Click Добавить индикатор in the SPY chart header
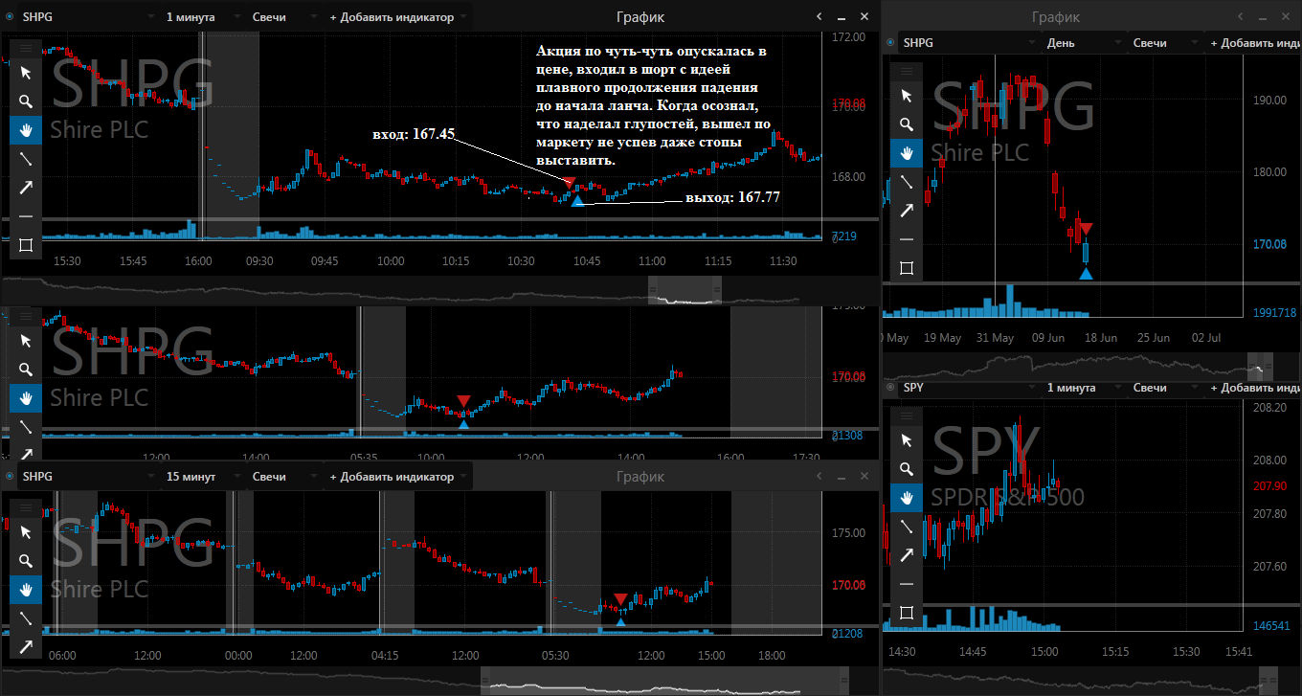The width and height of the screenshot is (1302, 696). 1255,388
